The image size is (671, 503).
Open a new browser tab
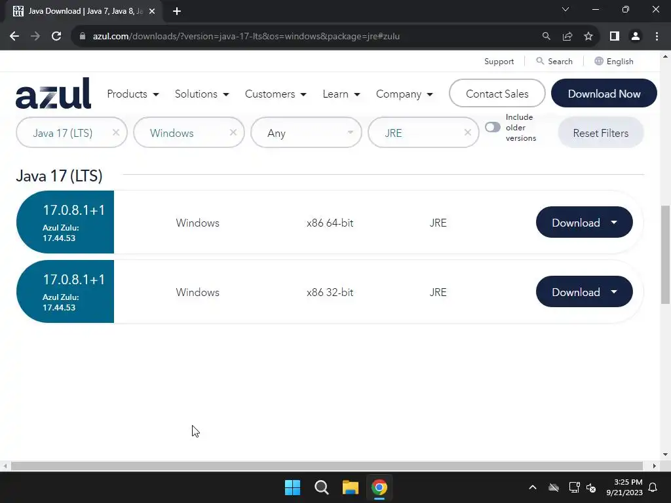coord(177,11)
